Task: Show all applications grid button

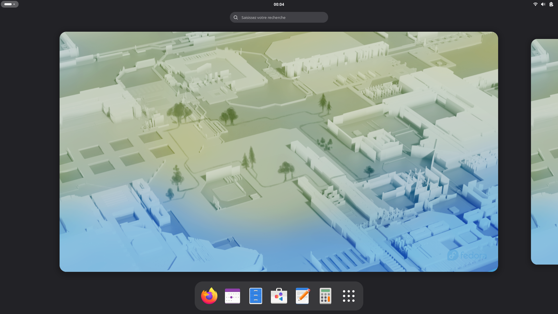Action: 349,296
